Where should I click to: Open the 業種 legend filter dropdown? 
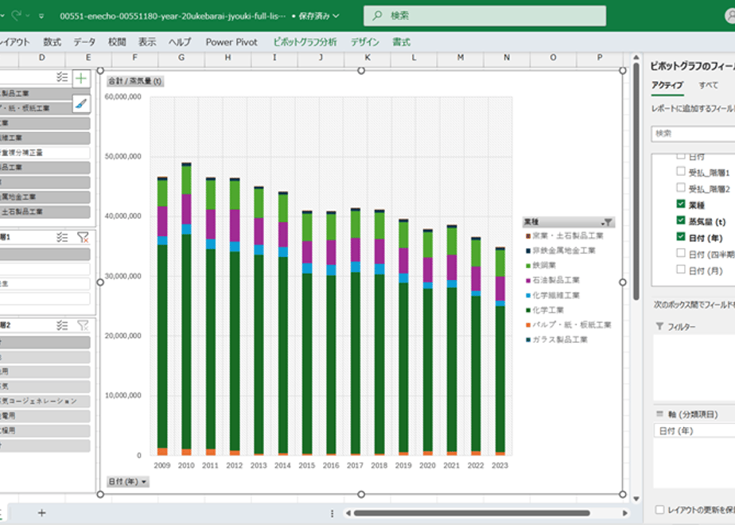608,223
